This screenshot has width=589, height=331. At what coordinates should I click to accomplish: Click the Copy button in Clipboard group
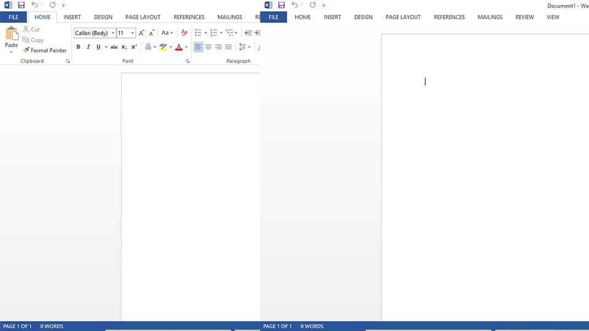(34, 40)
